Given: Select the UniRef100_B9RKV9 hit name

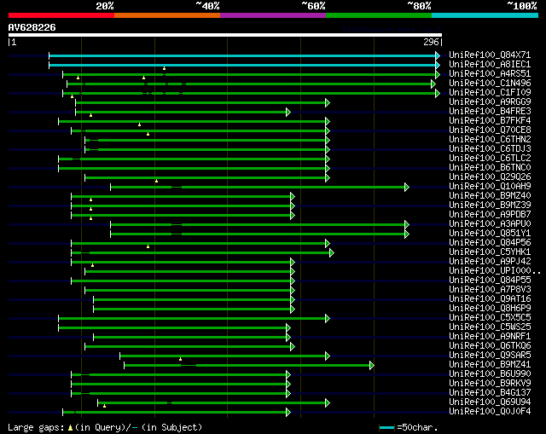Looking at the screenshot, I should tap(490, 384).
